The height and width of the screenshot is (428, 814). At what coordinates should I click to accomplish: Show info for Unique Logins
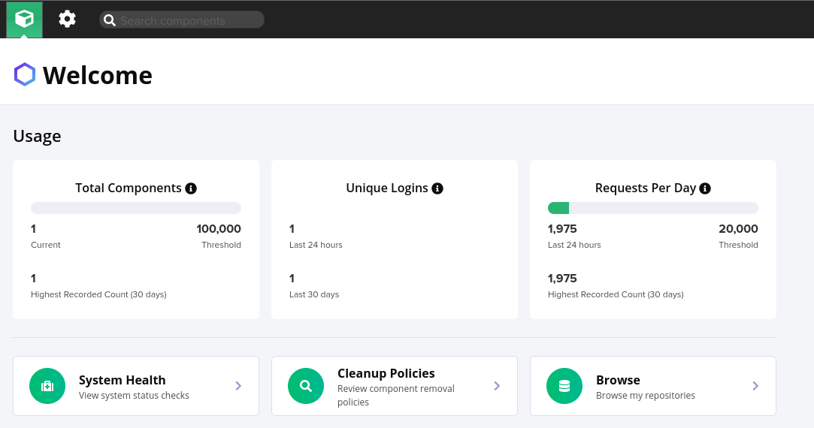[x=437, y=188]
